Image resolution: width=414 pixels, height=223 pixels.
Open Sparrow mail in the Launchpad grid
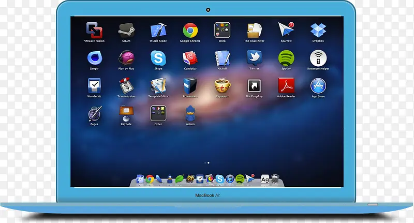(286, 29)
